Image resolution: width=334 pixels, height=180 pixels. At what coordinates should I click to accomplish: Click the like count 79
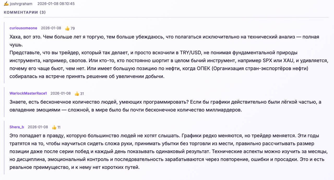point(73,28)
